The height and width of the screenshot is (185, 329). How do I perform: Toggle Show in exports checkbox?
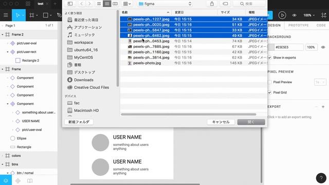[x=269, y=58]
